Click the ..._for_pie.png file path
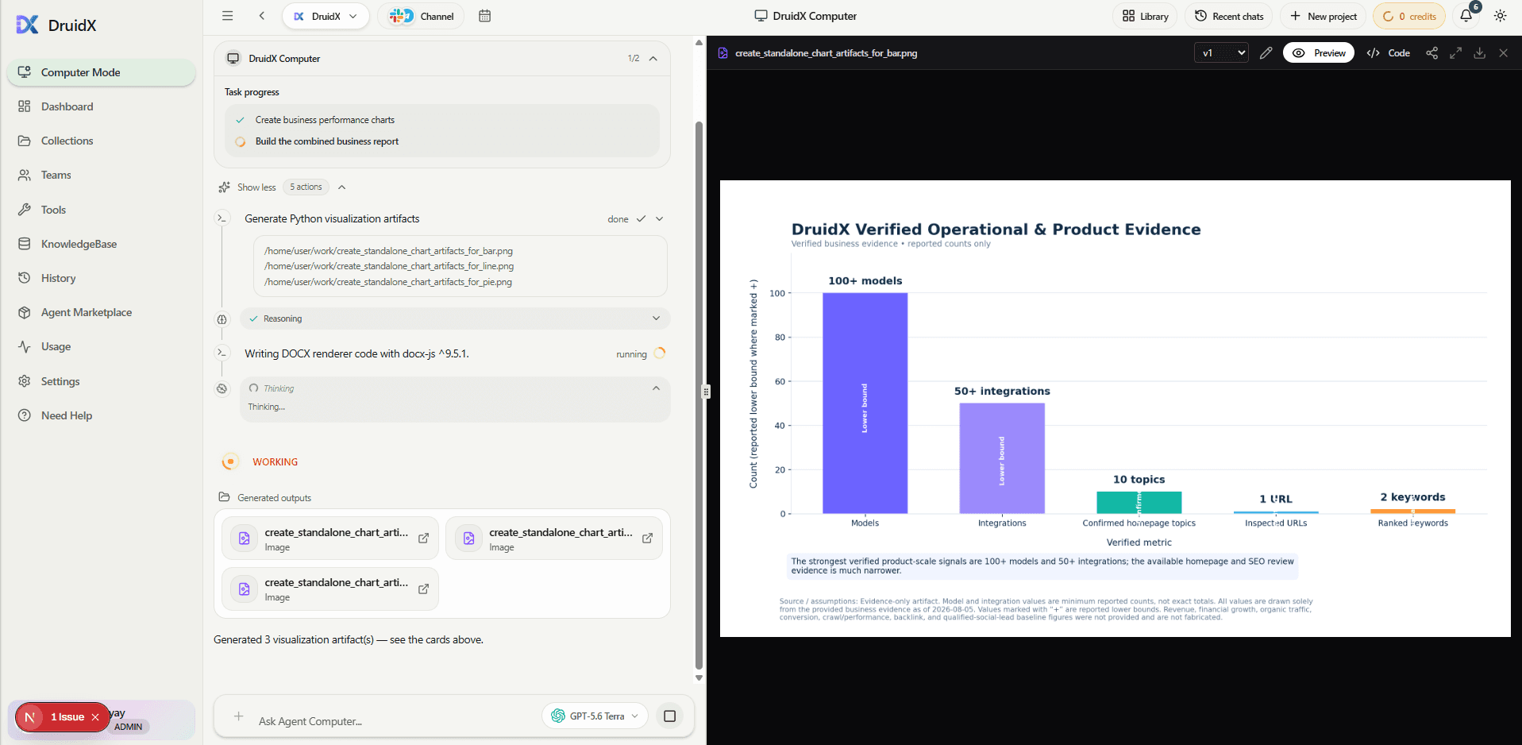Screen dimensions: 1522x745 [x=388, y=282]
